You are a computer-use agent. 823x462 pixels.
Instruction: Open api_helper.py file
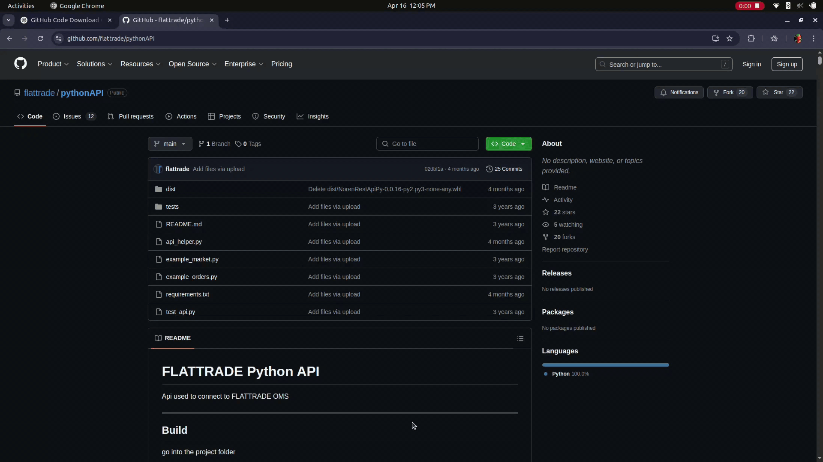pos(184,242)
